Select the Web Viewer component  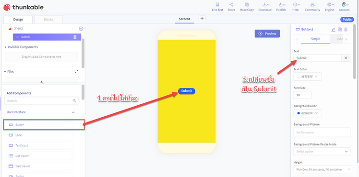click(x=40, y=166)
